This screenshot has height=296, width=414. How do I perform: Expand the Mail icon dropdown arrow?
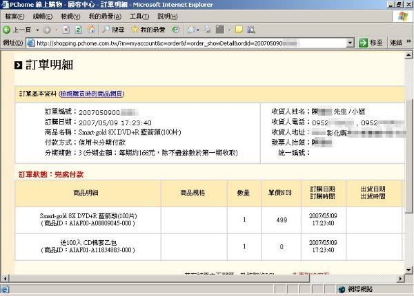point(198,30)
